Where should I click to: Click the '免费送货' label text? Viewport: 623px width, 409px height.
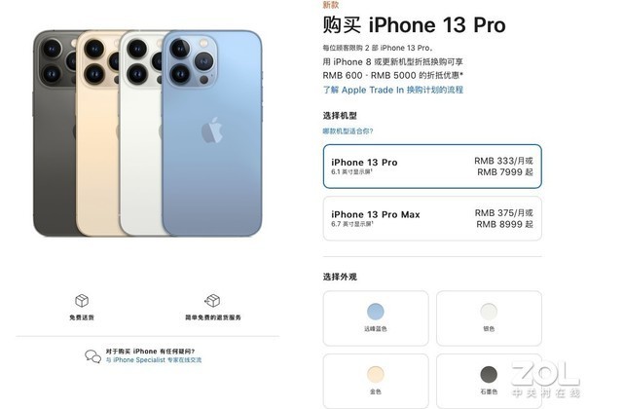(x=82, y=317)
